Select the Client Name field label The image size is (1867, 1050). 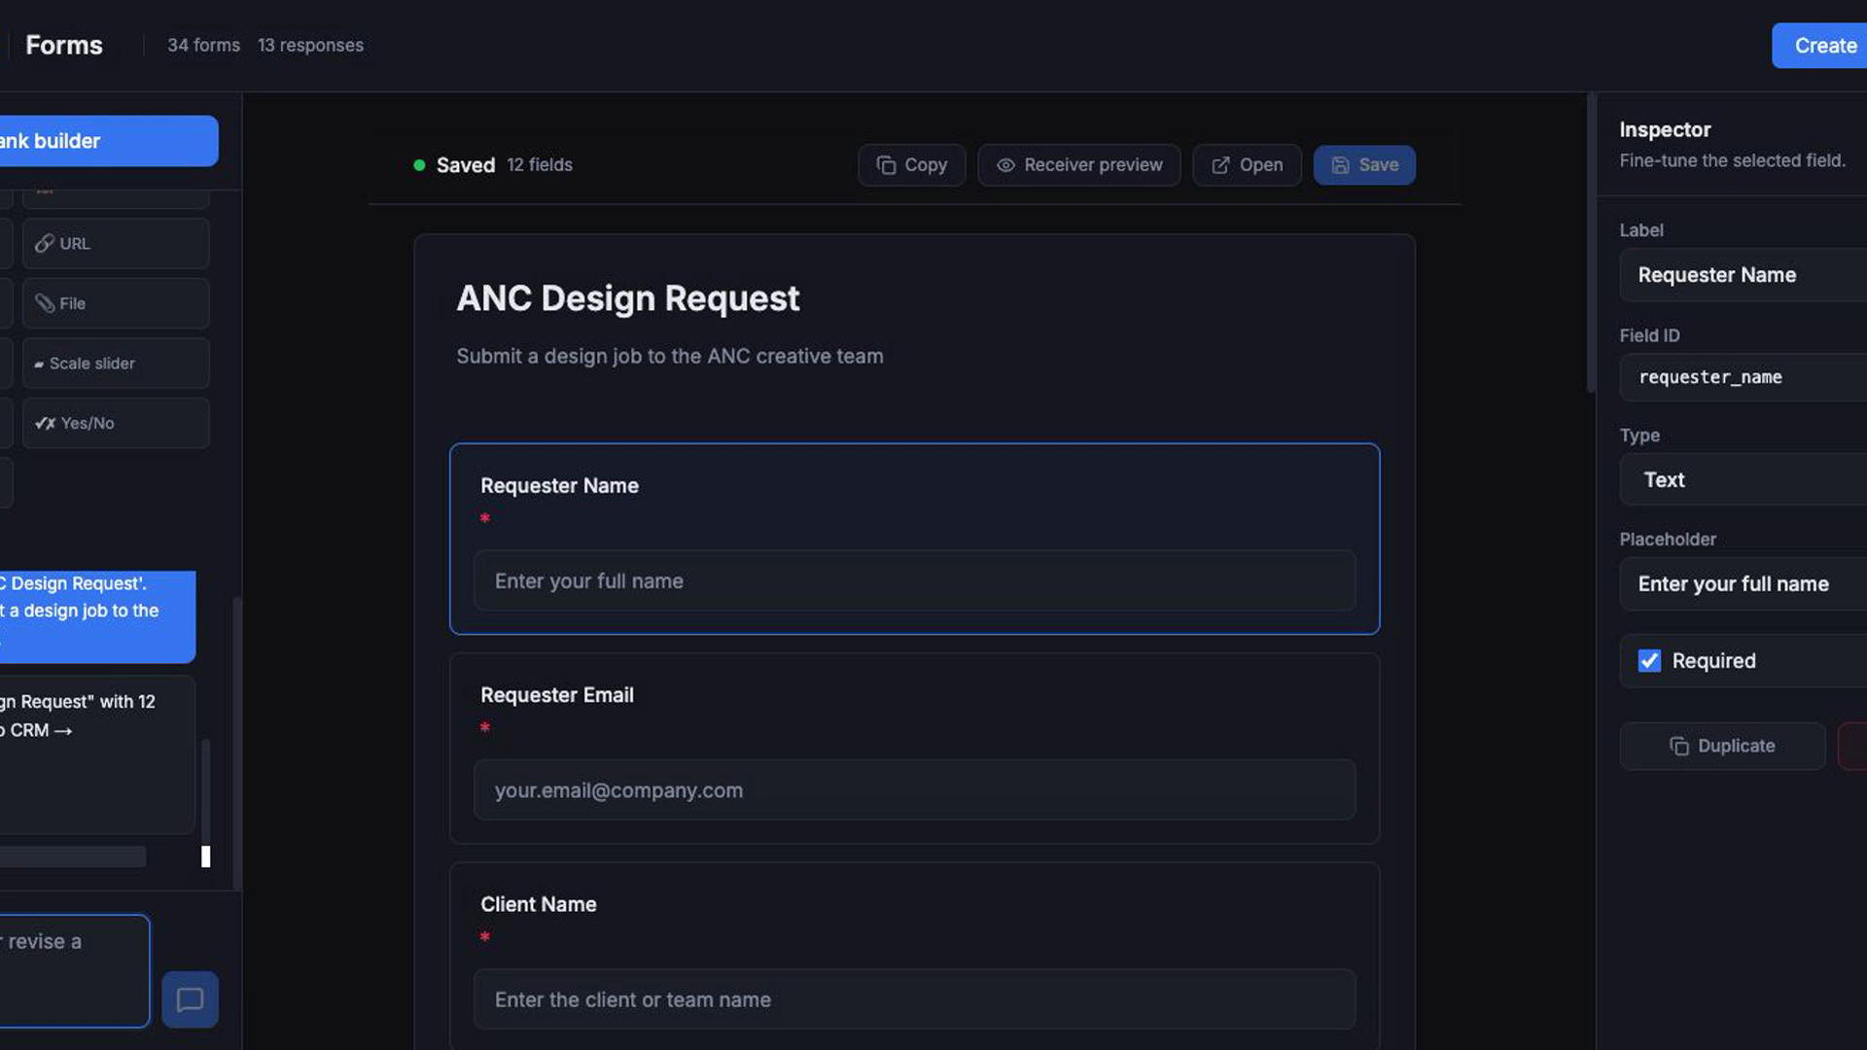(538, 904)
